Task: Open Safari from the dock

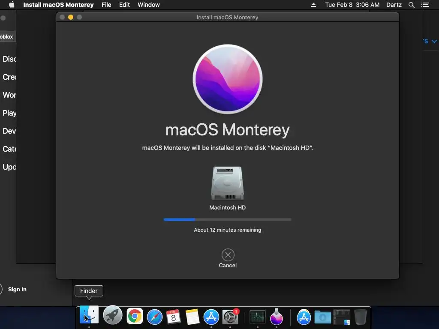Action: [154, 317]
